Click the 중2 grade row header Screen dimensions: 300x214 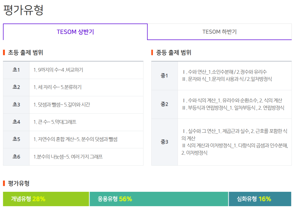coord(164,104)
